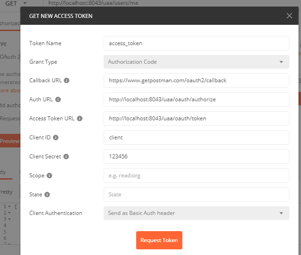Click info icon next to Client Secret
301x255 pixels.
coord(67,156)
